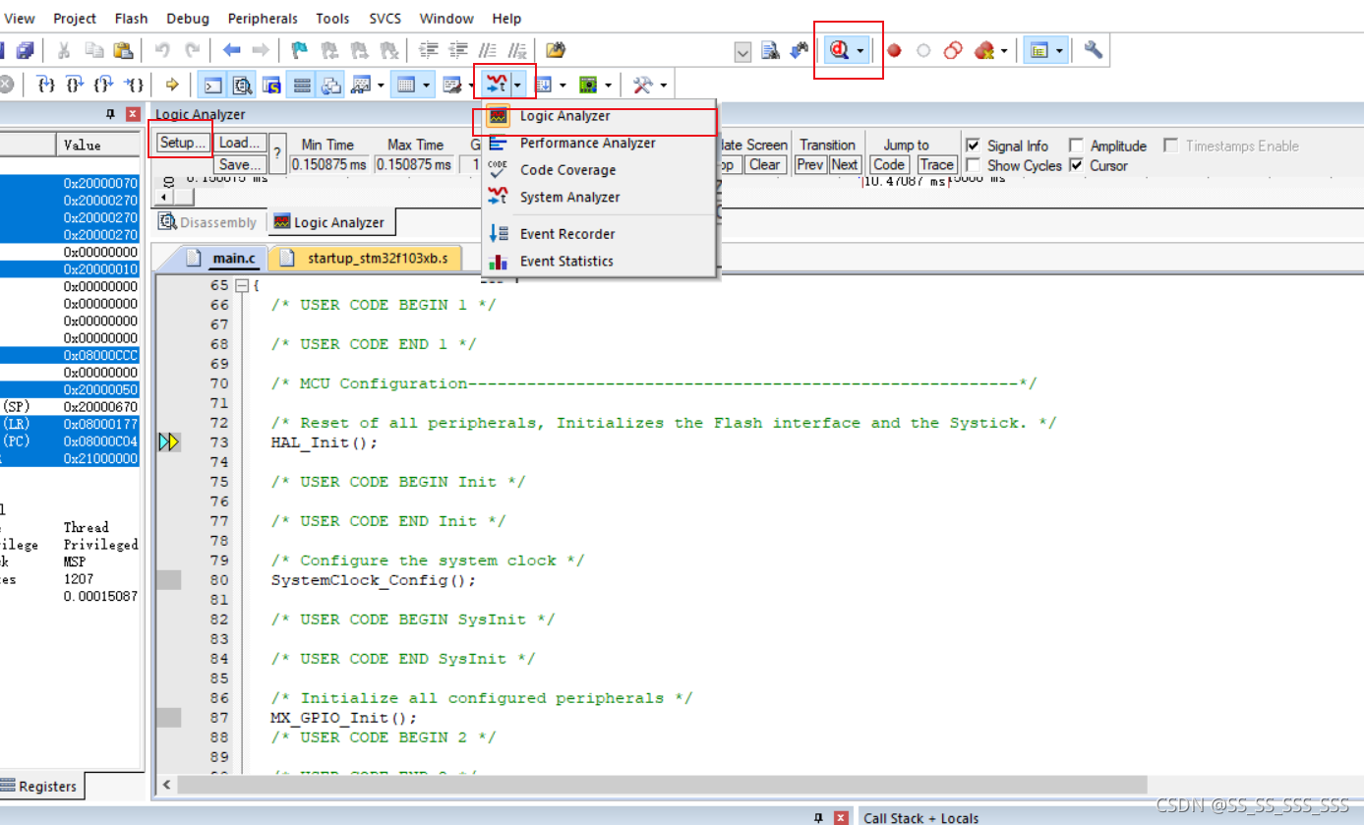
Task: Navigate backwards with the blue left arrow
Action: 231,50
